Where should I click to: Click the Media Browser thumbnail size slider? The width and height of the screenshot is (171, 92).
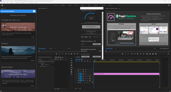[x=63, y=89]
